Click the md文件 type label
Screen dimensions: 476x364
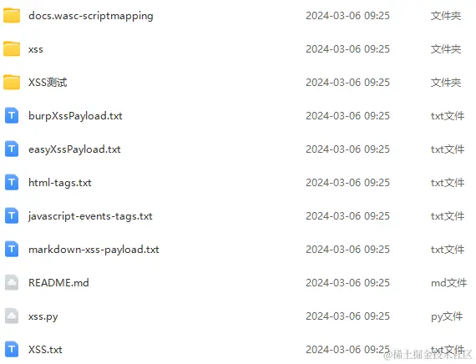point(448,283)
